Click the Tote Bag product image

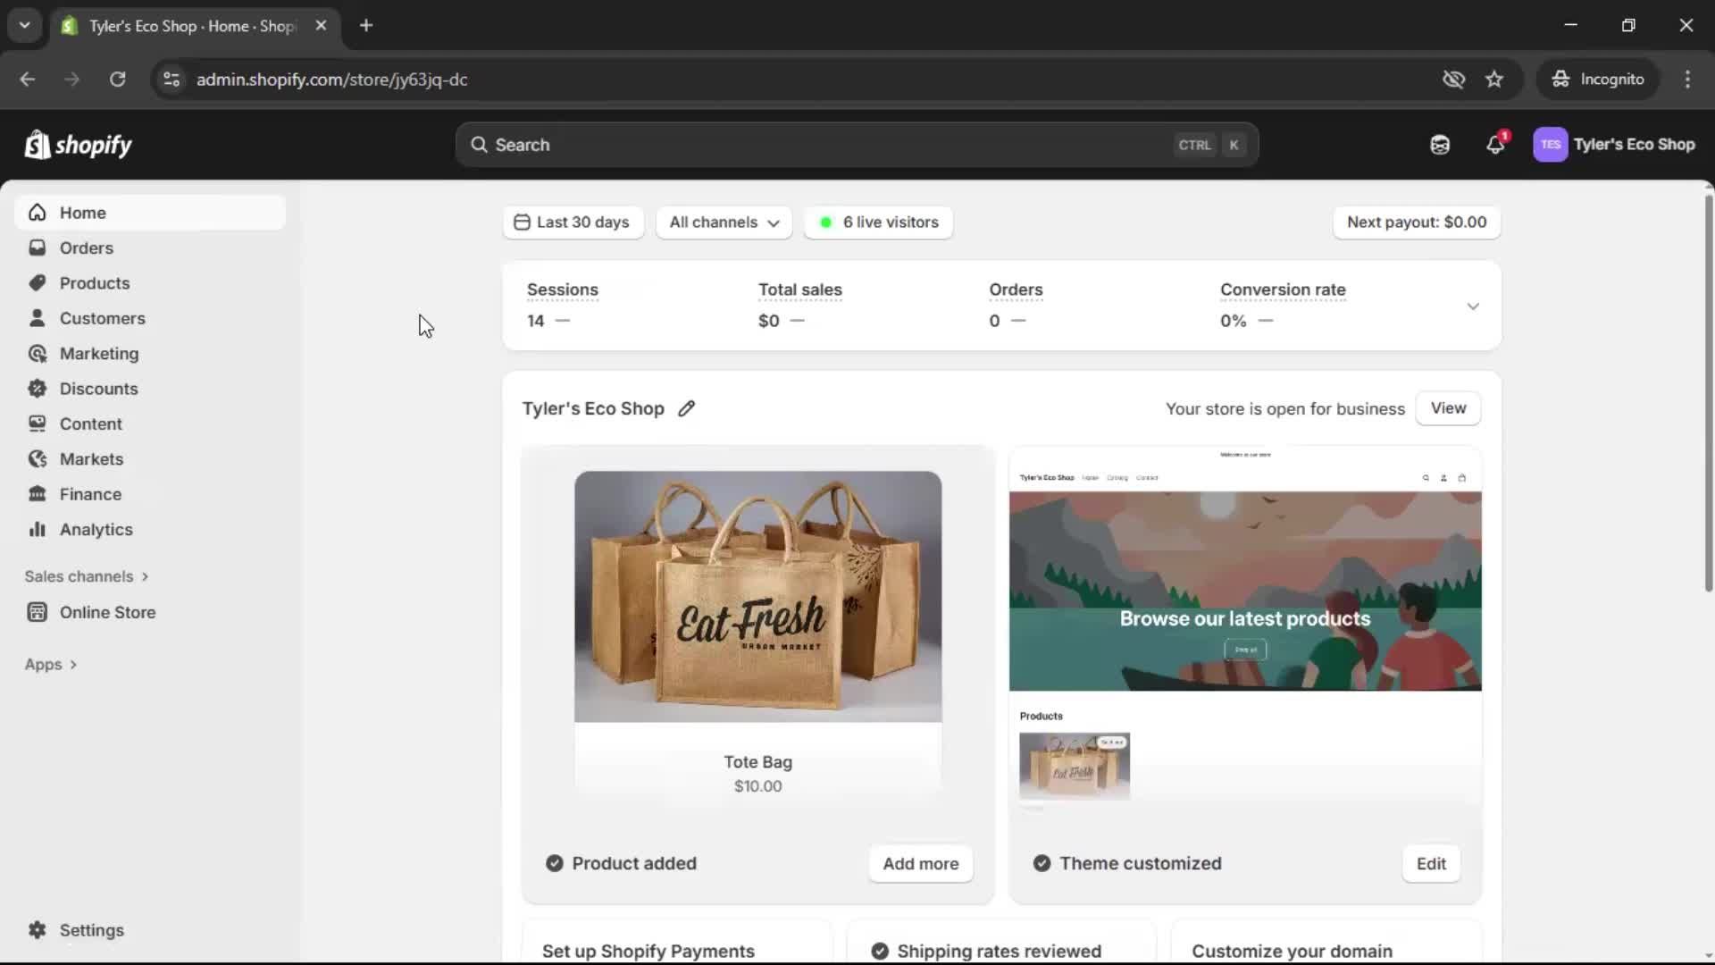[x=757, y=597]
